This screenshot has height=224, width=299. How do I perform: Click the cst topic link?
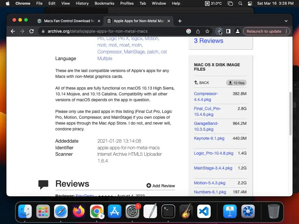pyautogui.click(x=164, y=52)
